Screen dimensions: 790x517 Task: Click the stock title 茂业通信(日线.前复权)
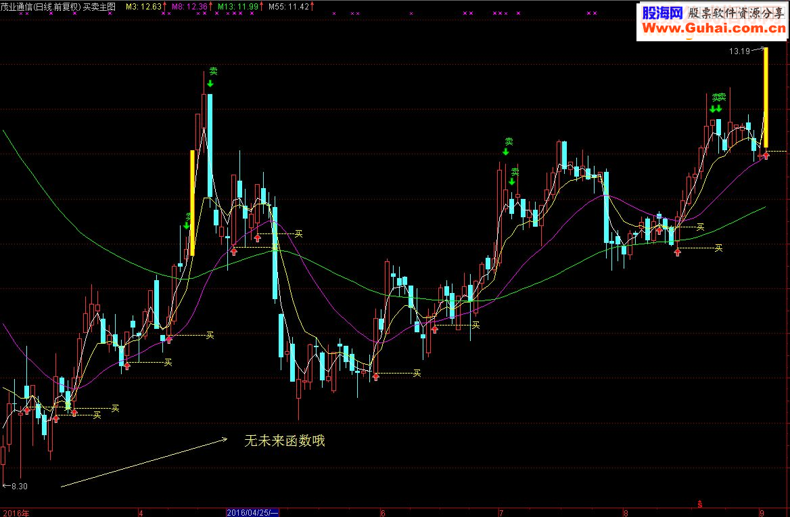[x=41, y=7]
